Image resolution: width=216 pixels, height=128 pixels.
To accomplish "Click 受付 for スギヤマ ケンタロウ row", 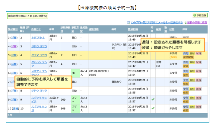I will 186,71.
